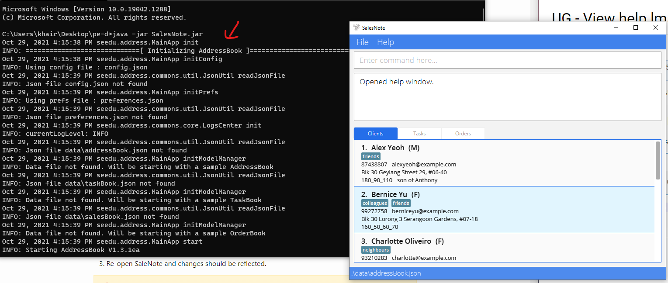668x283 pixels.
Task: Open the File menu in SalesNote
Action: click(x=363, y=42)
